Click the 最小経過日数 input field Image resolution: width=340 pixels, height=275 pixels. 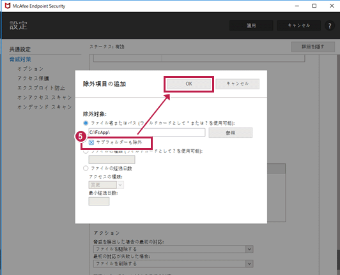click(x=99, y=202)
